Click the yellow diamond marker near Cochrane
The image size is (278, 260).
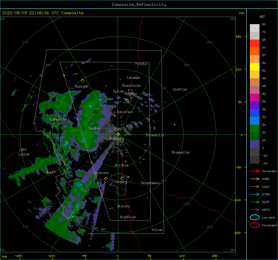106,178
